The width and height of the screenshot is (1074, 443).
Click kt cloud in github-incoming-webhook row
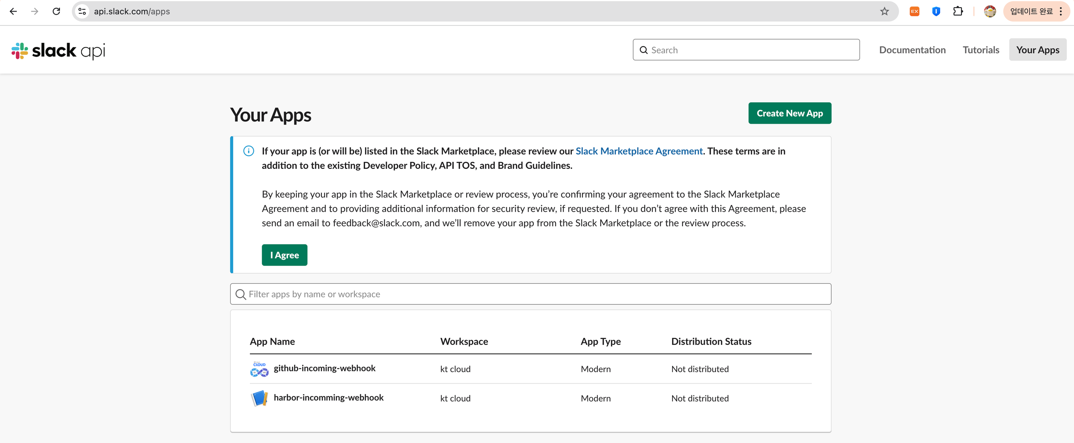pos(455,369)
